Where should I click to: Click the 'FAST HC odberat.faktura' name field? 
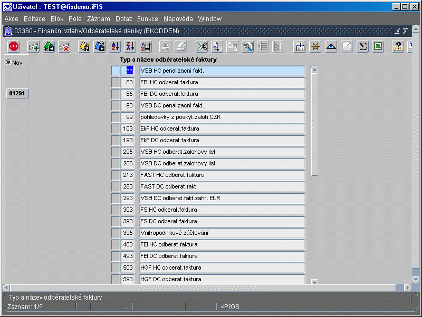[x=222, y=175]
